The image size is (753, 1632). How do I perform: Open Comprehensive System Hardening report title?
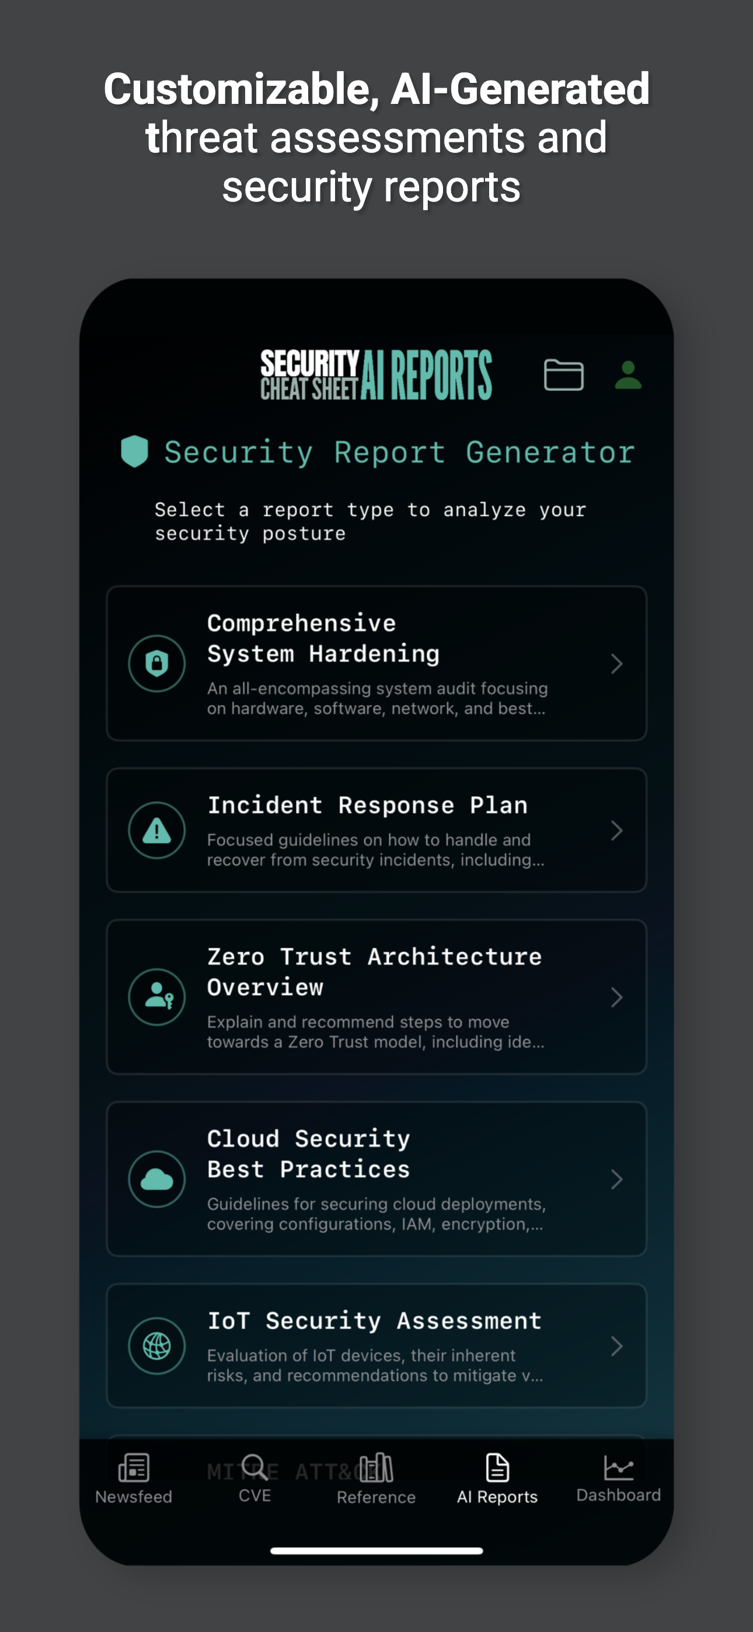(x=323, y=638)
